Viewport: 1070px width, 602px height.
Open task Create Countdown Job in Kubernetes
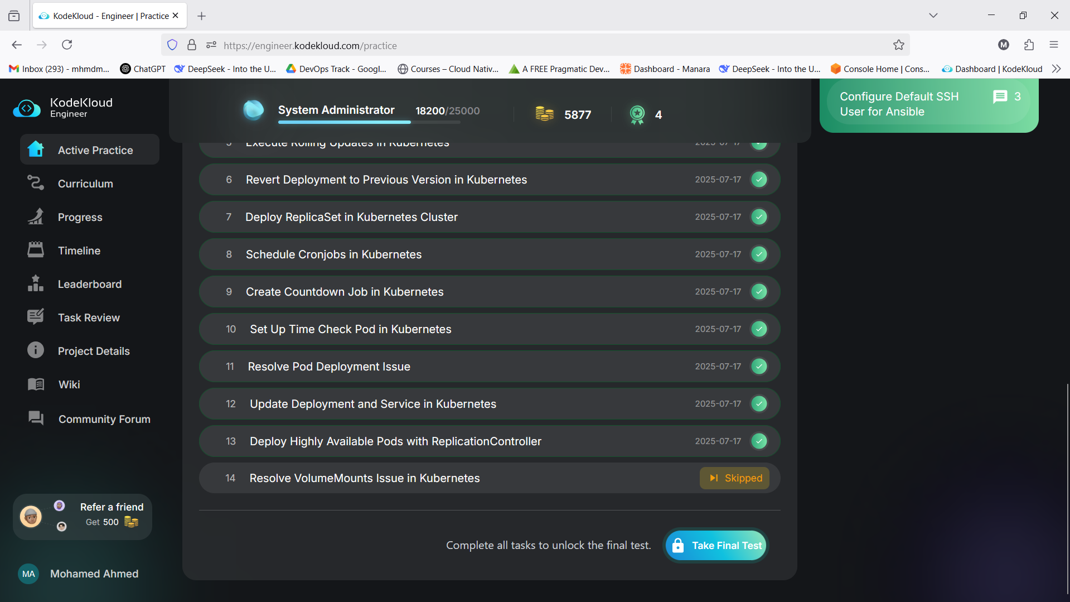pyautogui.click(x=490, y=292)
